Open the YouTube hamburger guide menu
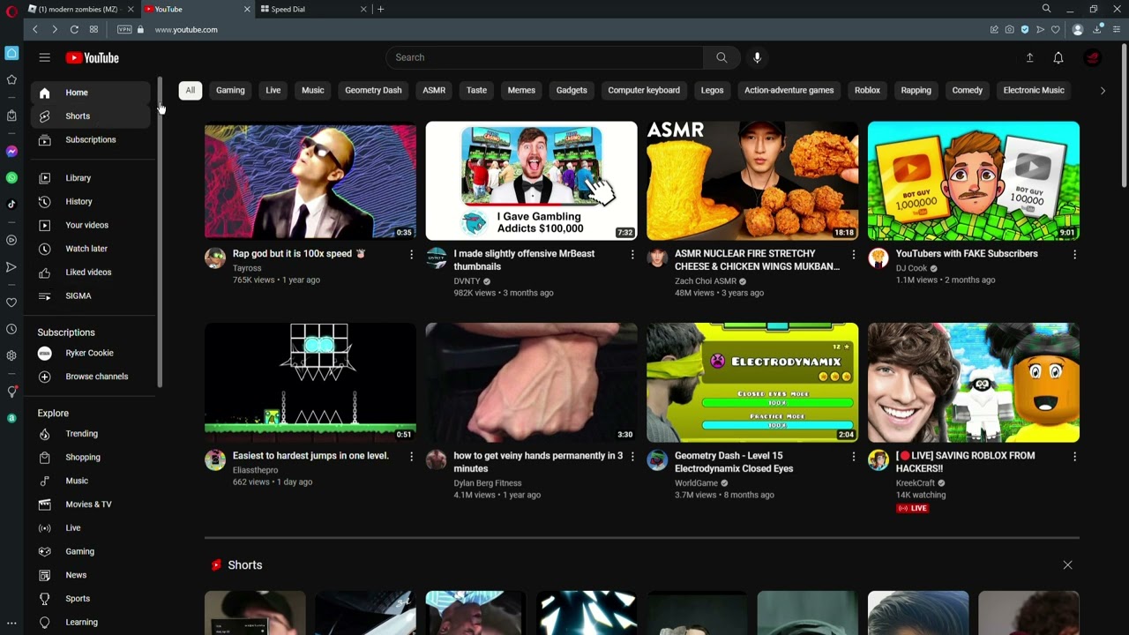Image resolution: width=1129 pixels, height=635 pixels. (44, 57)
